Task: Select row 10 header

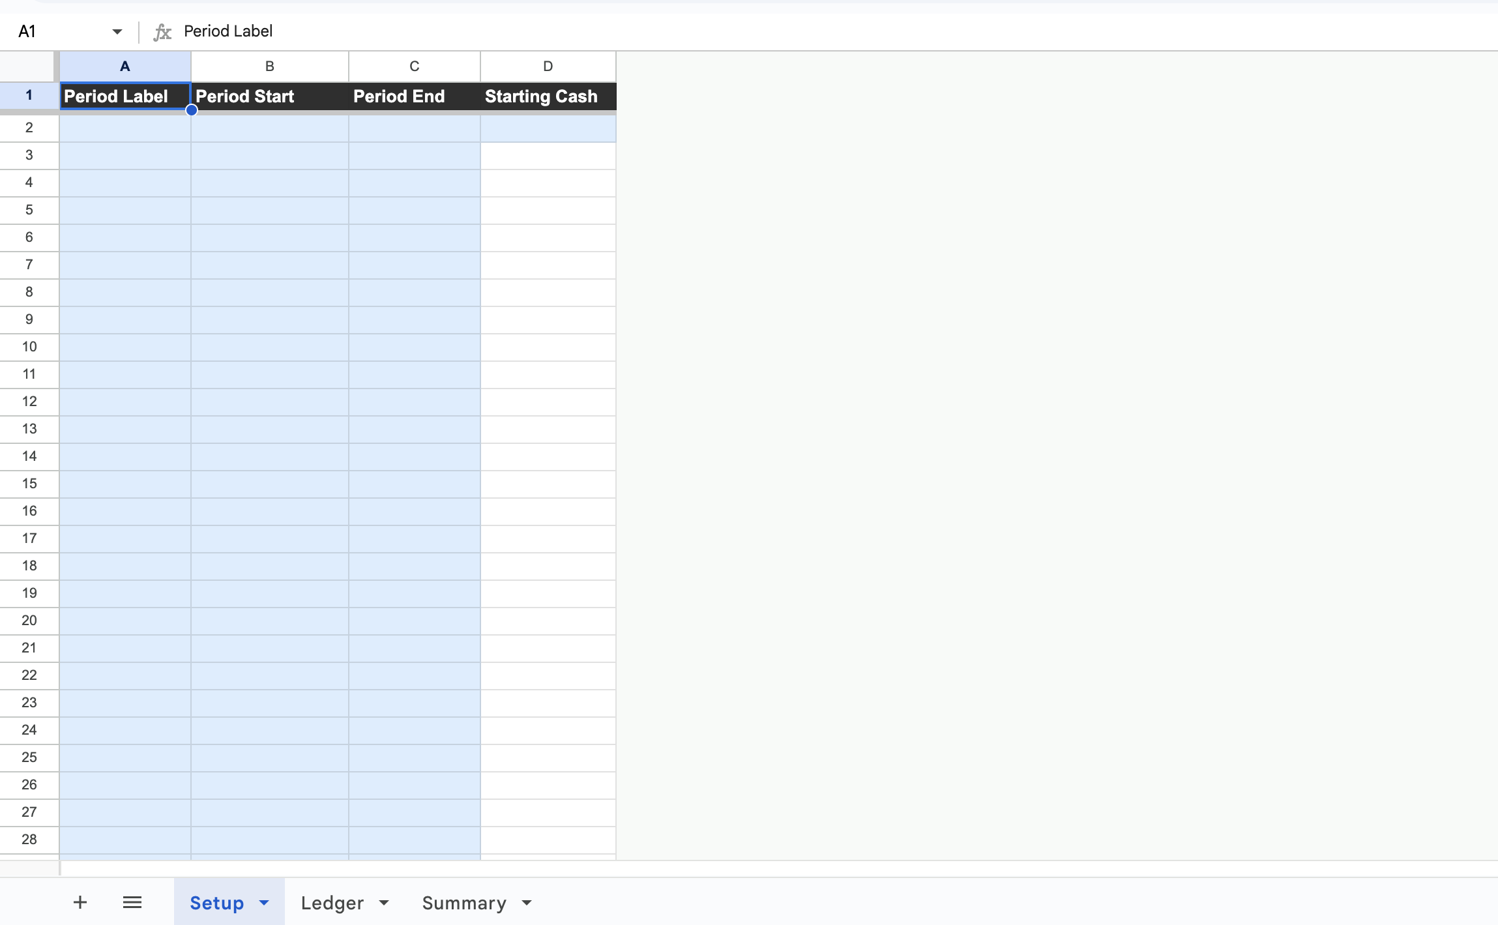Action: coord(28,346)
